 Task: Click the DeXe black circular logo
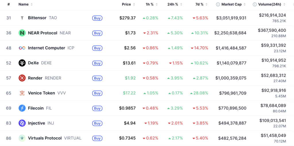22,63
